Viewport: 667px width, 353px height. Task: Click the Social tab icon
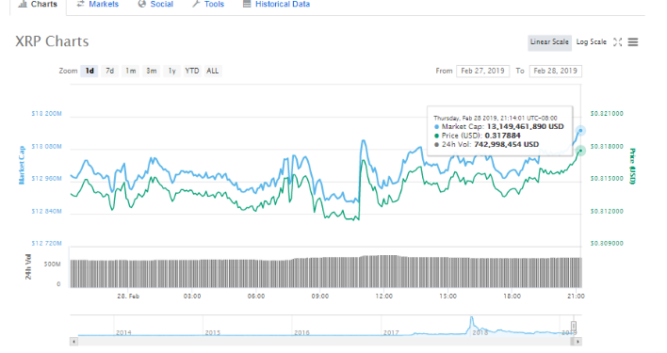(x=142, y=5)
